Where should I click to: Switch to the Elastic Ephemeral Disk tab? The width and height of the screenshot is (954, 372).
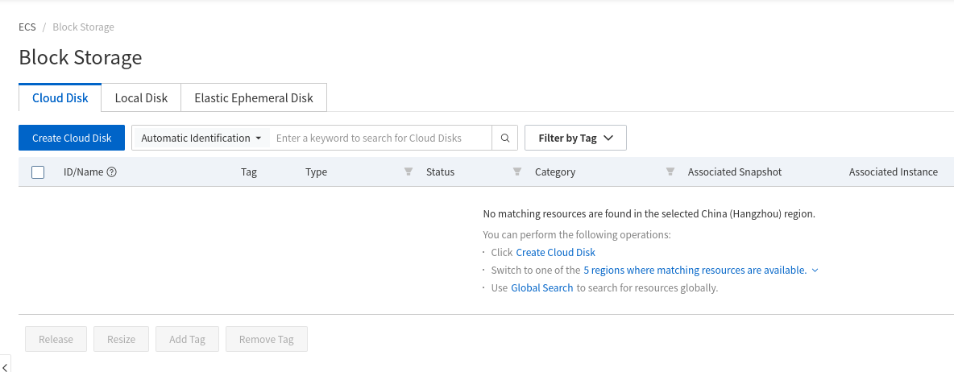coord(253,97)
